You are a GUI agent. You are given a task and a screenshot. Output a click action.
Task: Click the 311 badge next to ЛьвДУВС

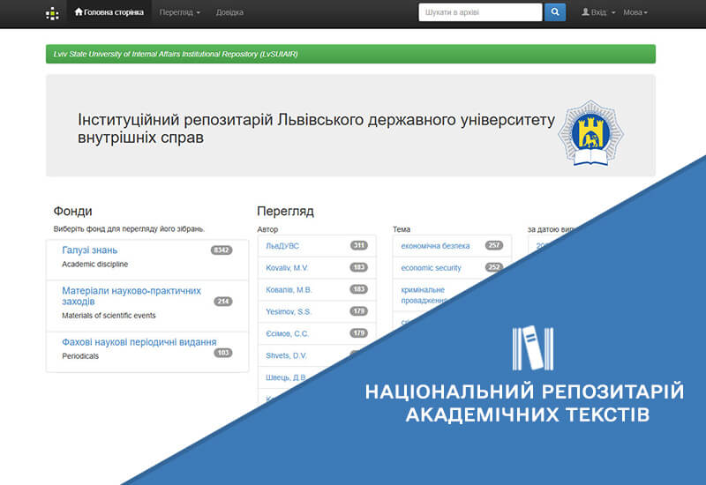click(359, 246)
